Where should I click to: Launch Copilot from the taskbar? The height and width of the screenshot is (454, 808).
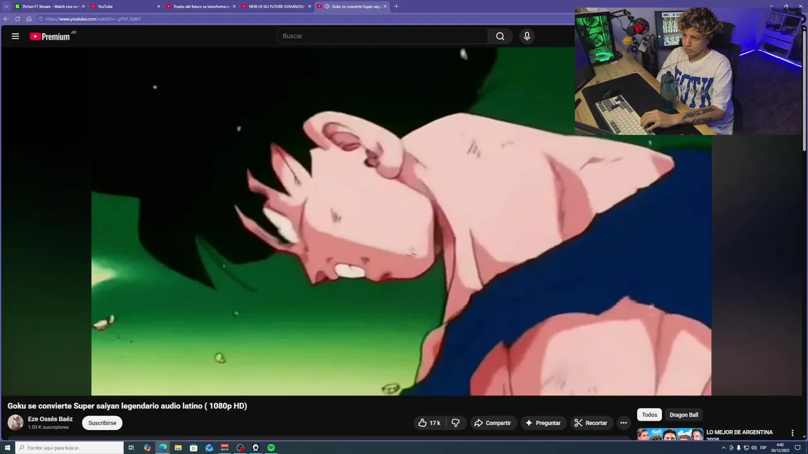[147, 448]
